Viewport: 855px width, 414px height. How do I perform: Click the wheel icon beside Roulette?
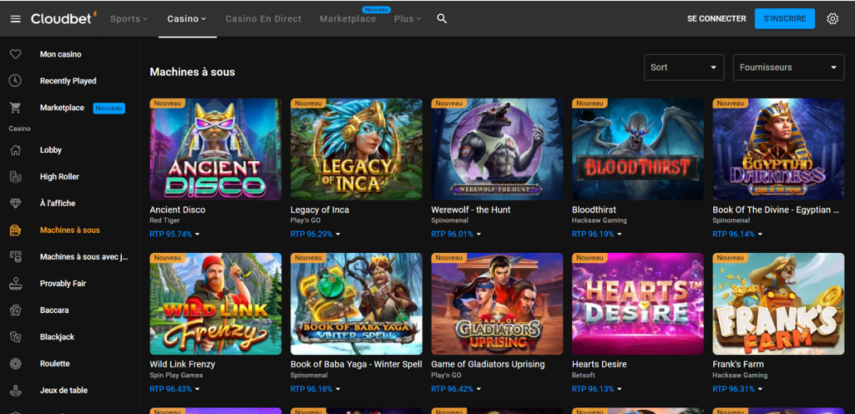[x=15, y=363]
